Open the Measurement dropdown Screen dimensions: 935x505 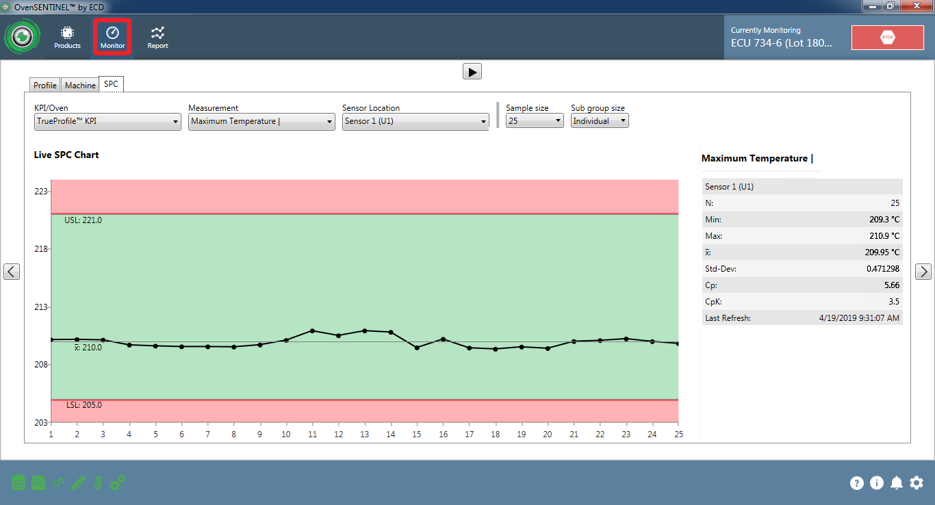(261, 121)
